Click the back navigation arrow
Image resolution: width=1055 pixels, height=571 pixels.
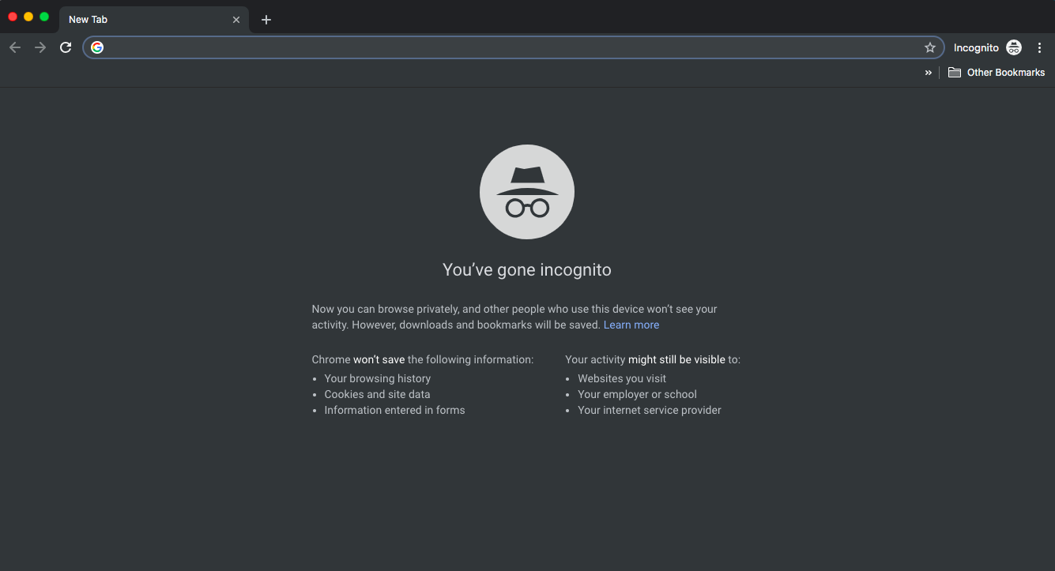[x=15, y=47]
